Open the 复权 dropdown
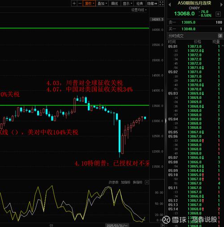 (89, 3)
